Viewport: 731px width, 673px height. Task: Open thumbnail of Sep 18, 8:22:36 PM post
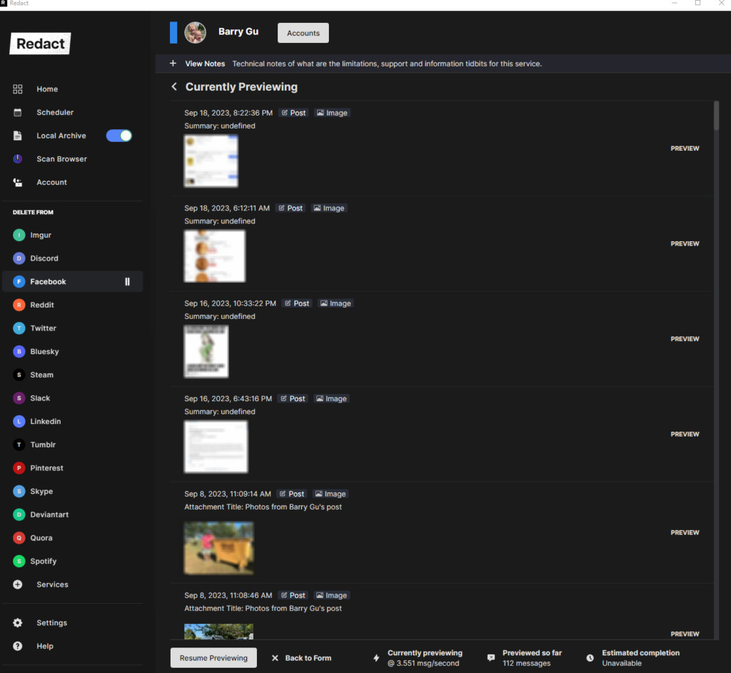pos(211,161)
